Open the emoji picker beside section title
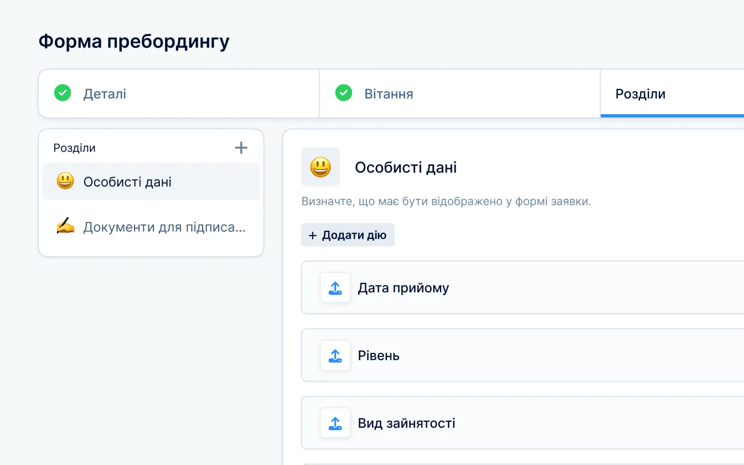The image size is (744, 465). pos(321,167)
